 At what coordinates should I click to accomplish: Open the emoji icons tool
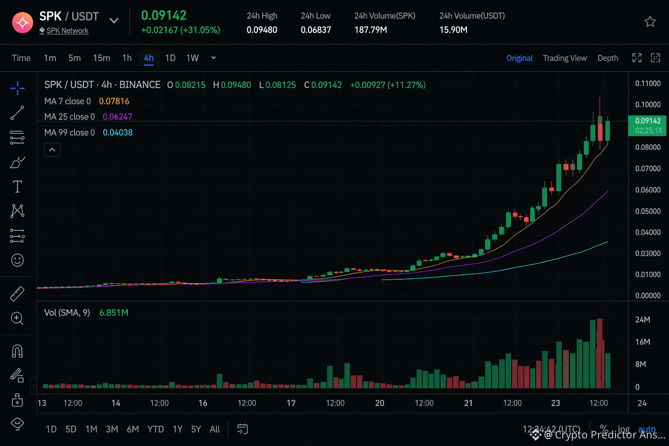coord(17,260)
